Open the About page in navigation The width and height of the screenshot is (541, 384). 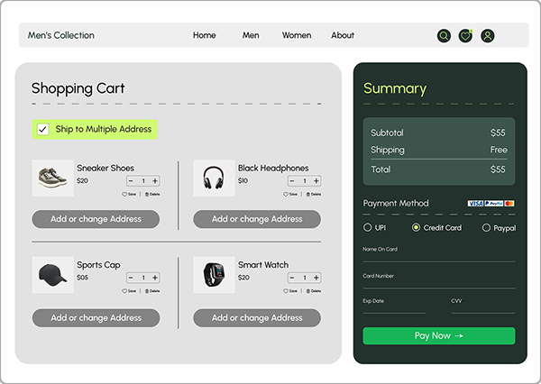[343, 36]
